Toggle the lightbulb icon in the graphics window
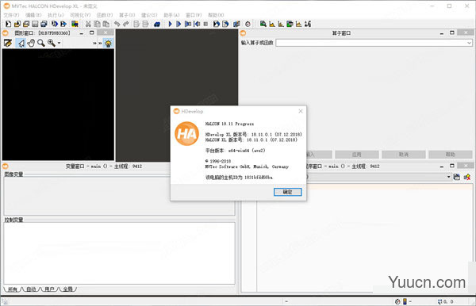Screen dimensions: 476x306 108,43
